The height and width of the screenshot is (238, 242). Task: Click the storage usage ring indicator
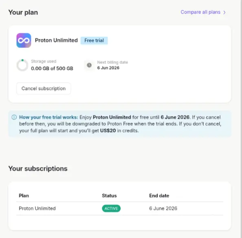[22, 65]
